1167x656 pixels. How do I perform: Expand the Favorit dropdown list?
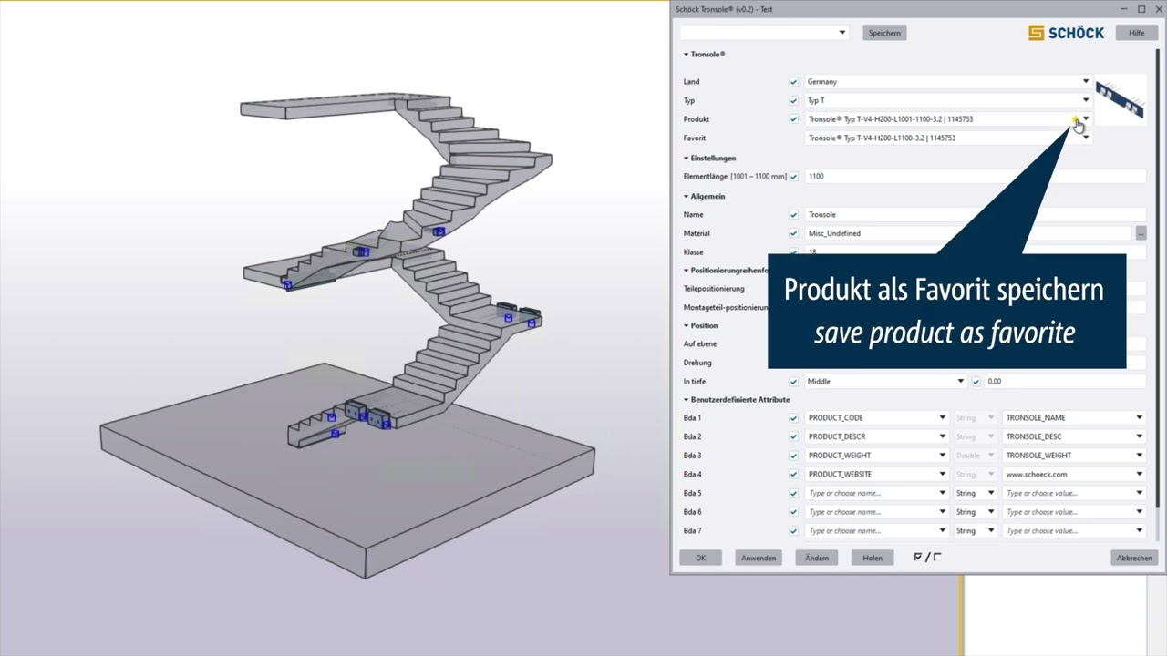1085,138
